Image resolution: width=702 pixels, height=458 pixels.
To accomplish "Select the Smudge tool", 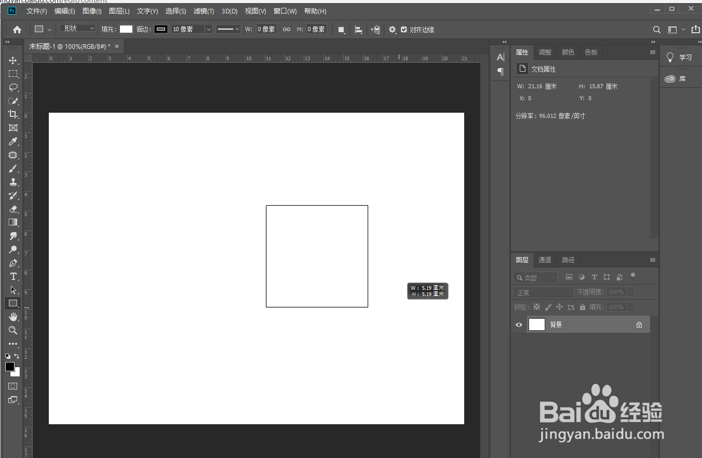I will pyautogui.click(x=13, y=236).
